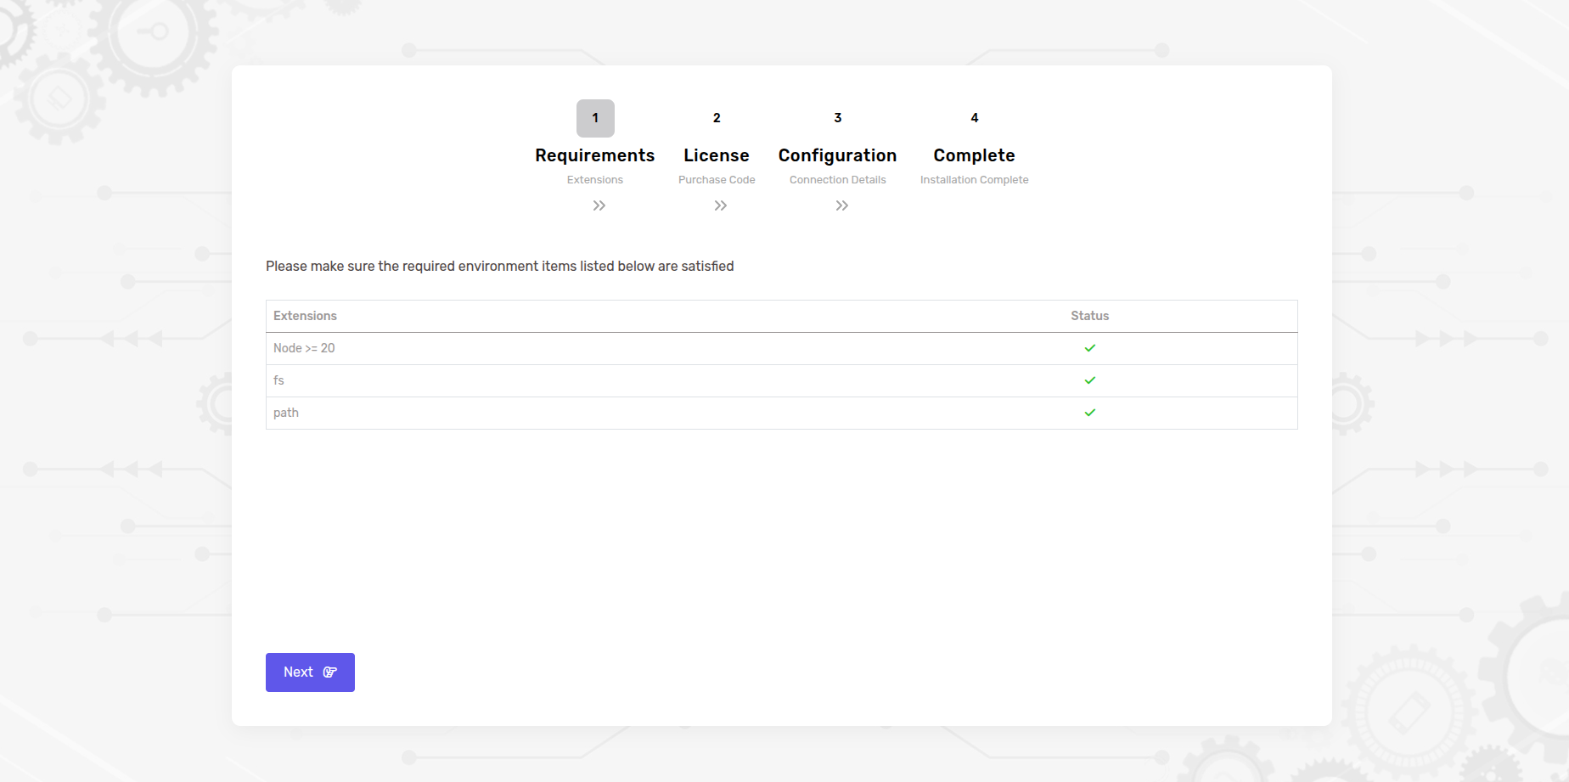Select step 3 number above Configuration

(838, 118)
